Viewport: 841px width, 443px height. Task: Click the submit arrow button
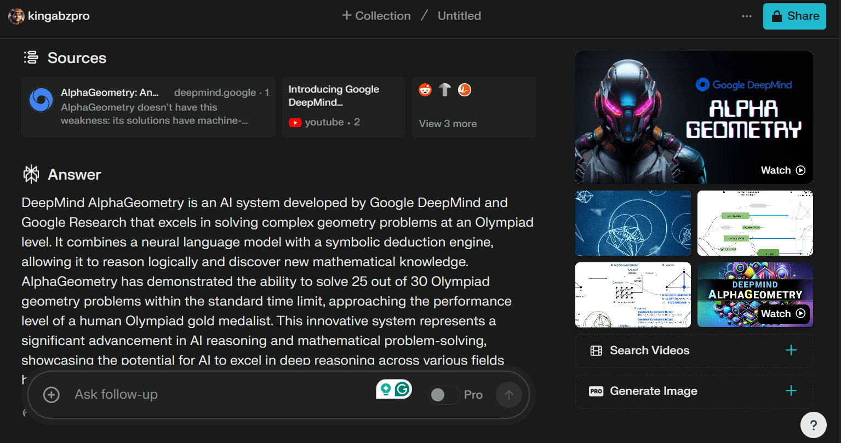pyautogui.click(x=509, y=395)
